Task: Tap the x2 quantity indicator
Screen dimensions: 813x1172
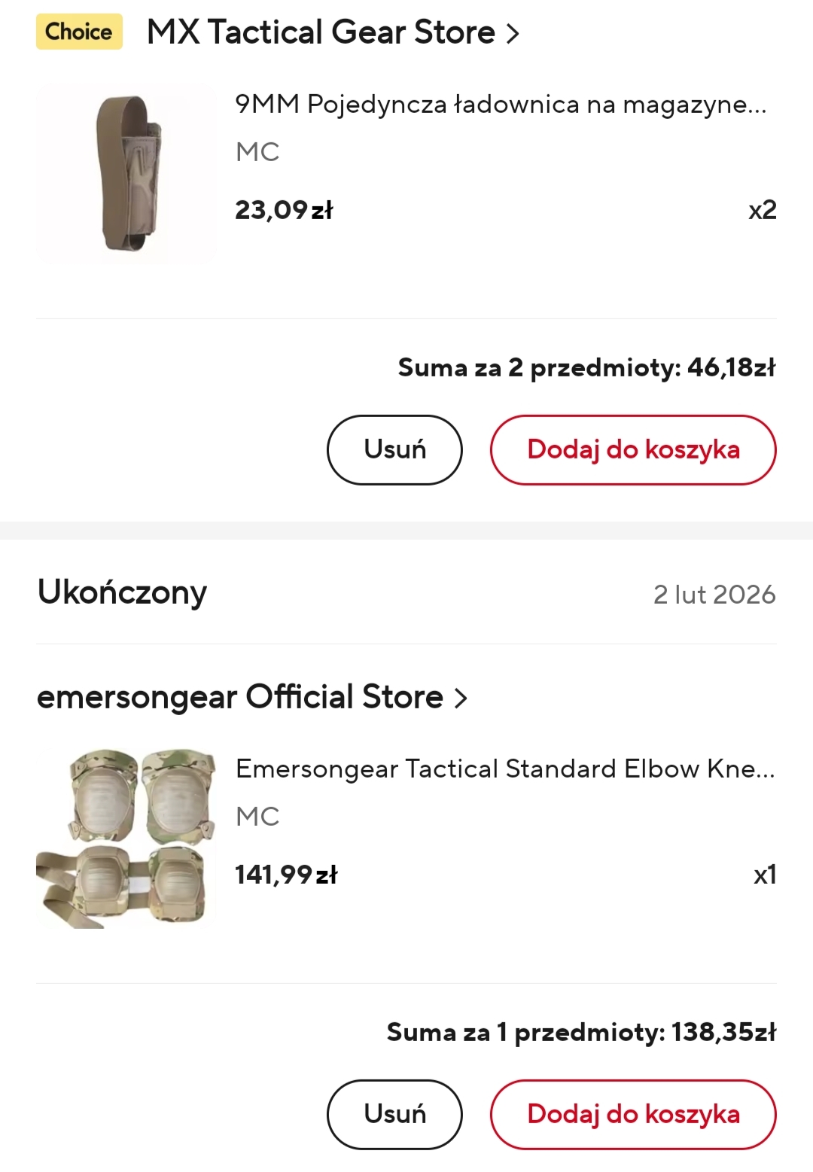Action: click(x=762, y=210)
